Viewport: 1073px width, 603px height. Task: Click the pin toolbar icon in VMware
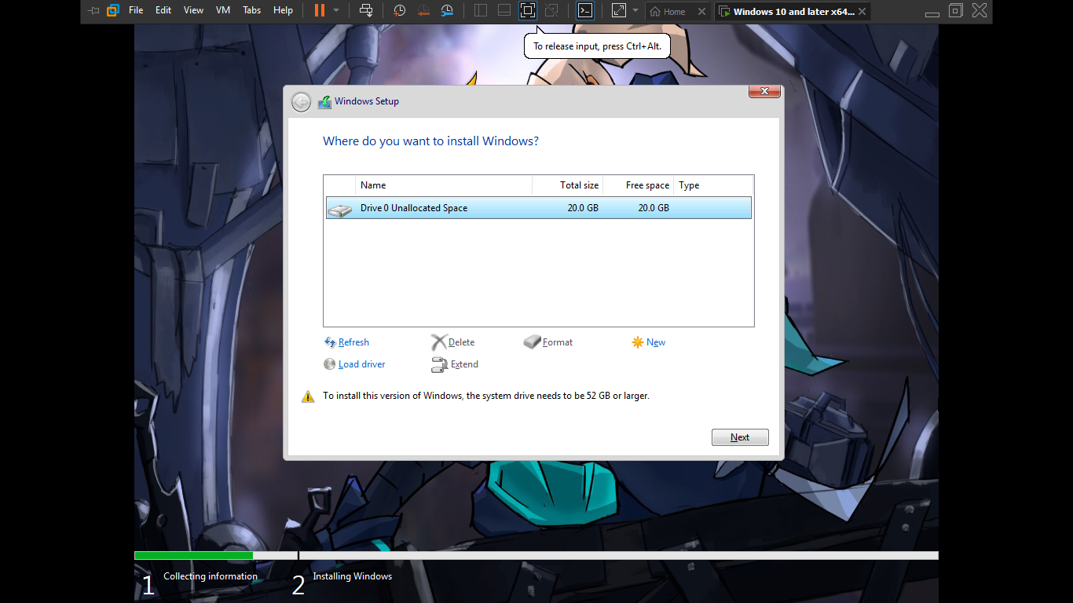coord(94,11)
